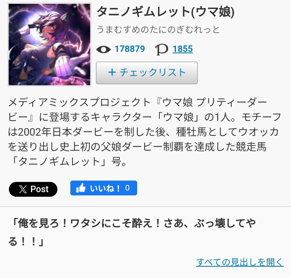Add article via the チェックリスト button
Screen dimensions: 291x278
coord(147,73)
